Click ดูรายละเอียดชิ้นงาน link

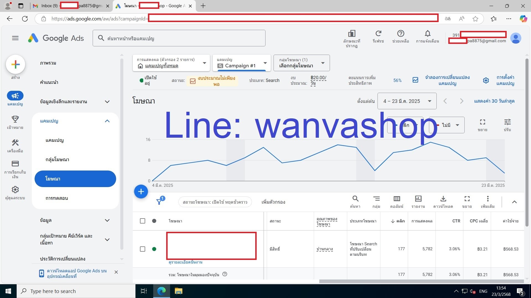pos(186,262)
